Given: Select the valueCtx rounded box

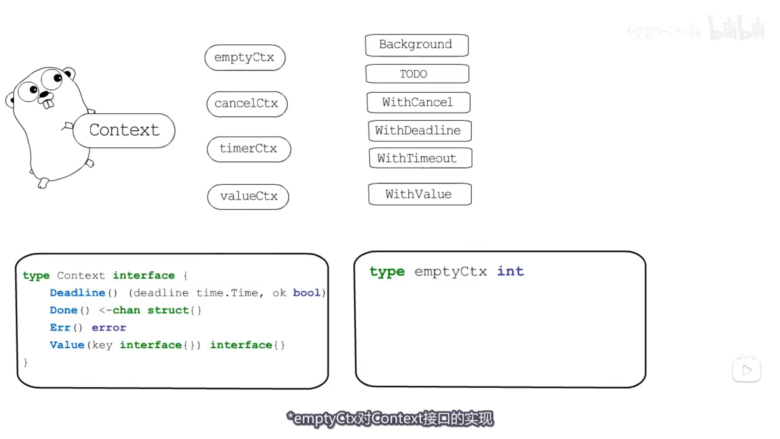Looking at the screenshot, I should [x=248, y=197].
